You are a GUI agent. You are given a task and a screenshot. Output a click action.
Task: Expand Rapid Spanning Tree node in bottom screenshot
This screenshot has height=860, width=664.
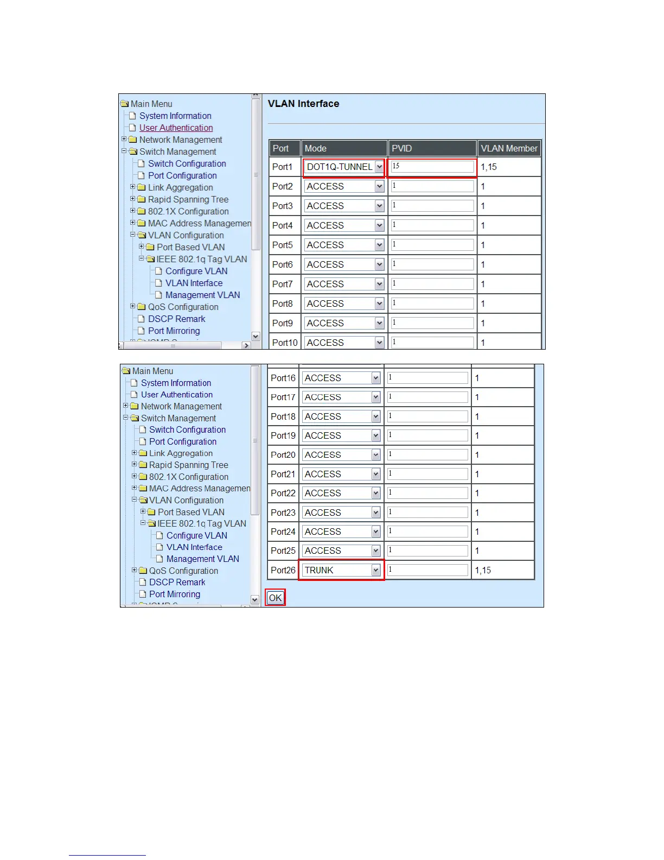pos(135,464)
